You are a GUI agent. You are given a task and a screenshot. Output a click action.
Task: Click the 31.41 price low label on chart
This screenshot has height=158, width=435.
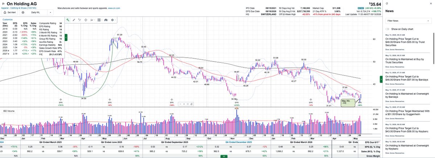329,106
